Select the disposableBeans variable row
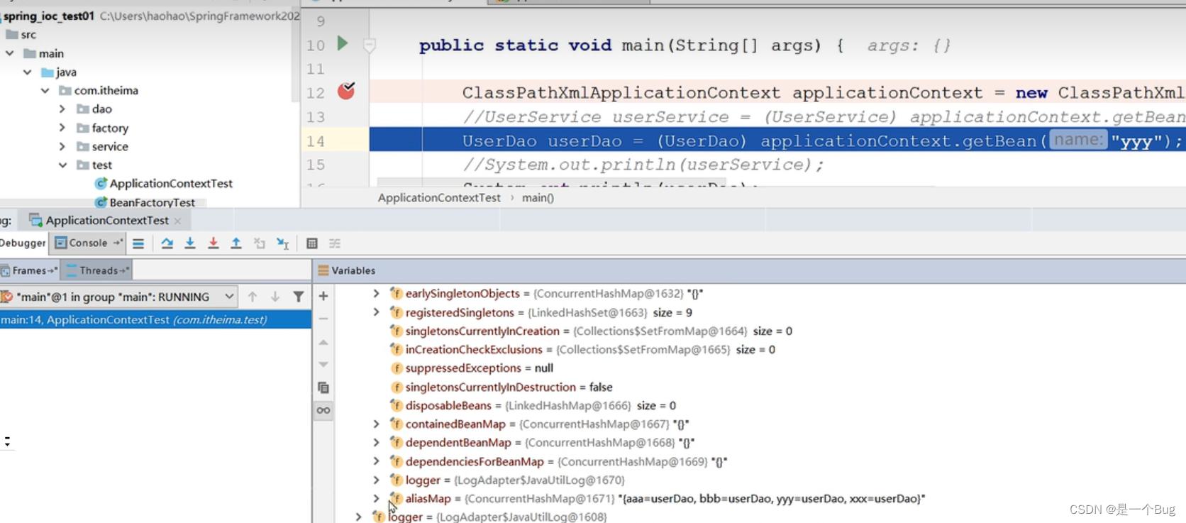Screen dimensions: 1186x523 click(533, 405)
